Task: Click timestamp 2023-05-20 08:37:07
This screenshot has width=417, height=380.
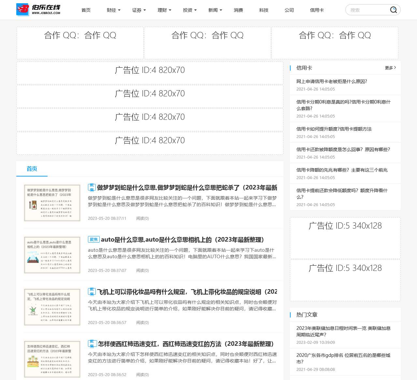Action: (x=107, y=271)
